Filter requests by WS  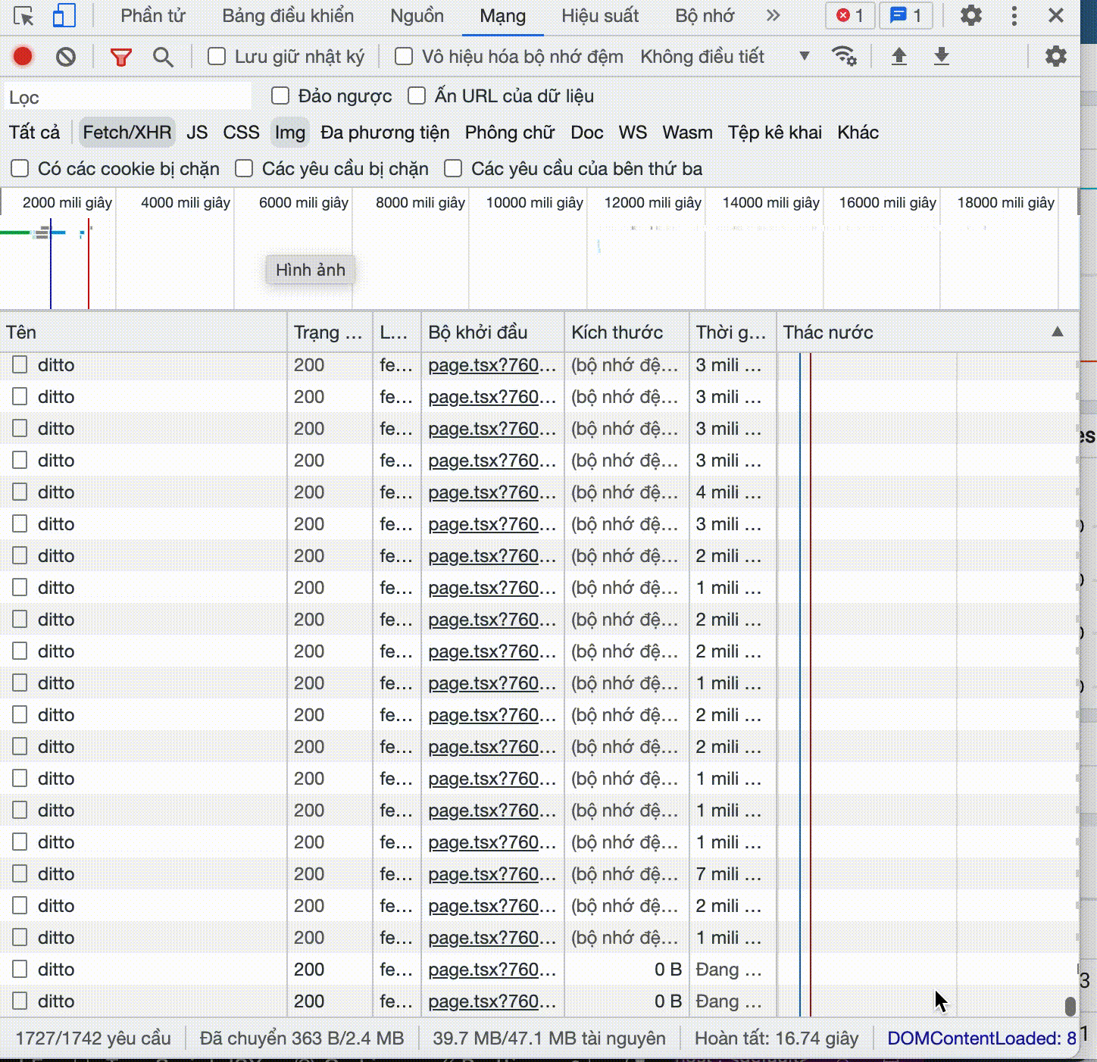coord(633,133)
